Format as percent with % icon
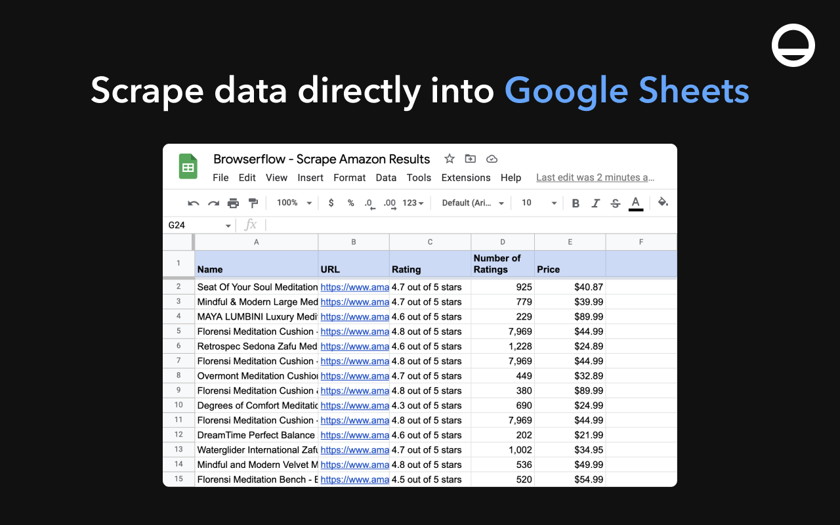The height and width of the screenshot is (525, 840). [x=351, y=203]
